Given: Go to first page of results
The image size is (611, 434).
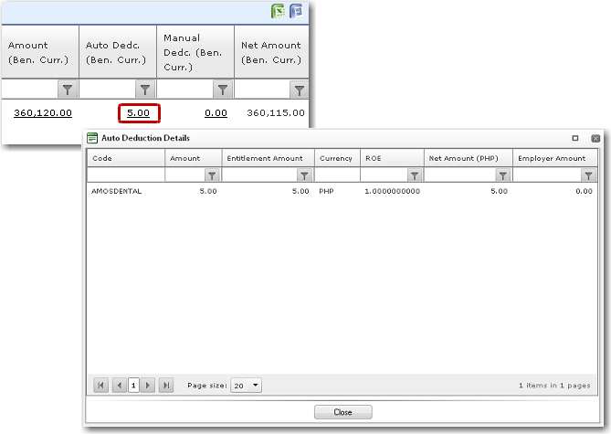Looking at the screenshot, I should point(100,386).
